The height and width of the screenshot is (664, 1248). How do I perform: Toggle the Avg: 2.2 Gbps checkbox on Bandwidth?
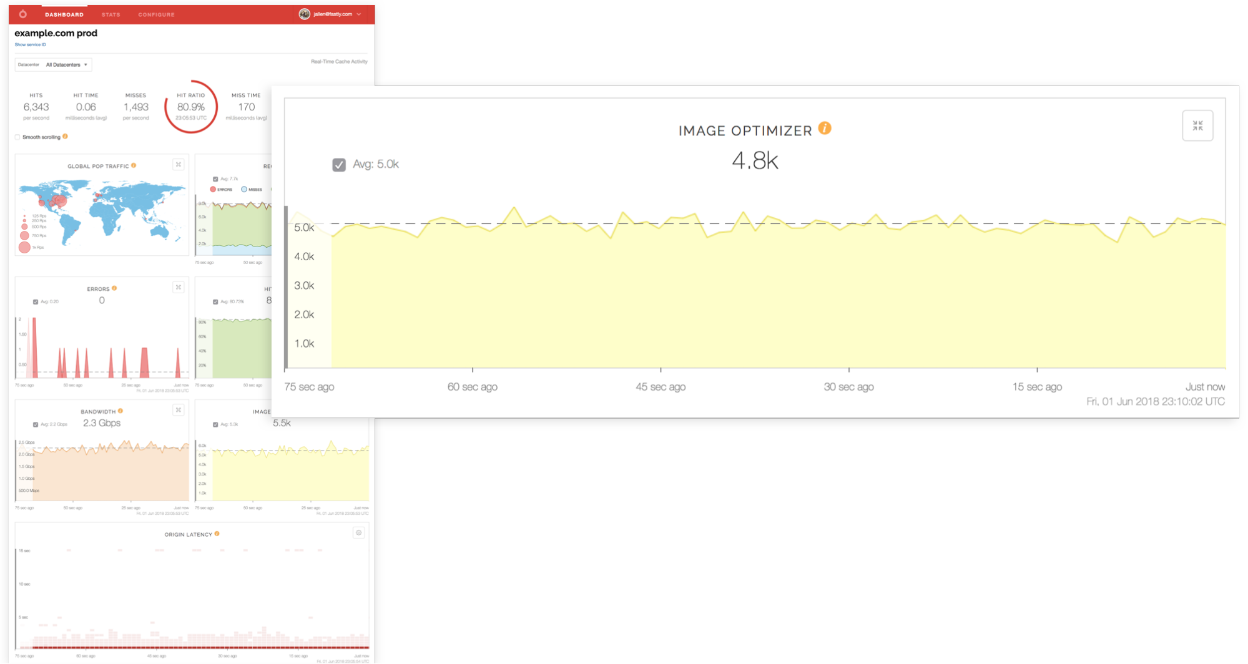36,423
